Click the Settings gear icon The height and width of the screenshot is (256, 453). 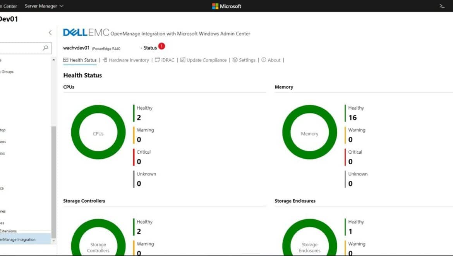click(235, 60)
